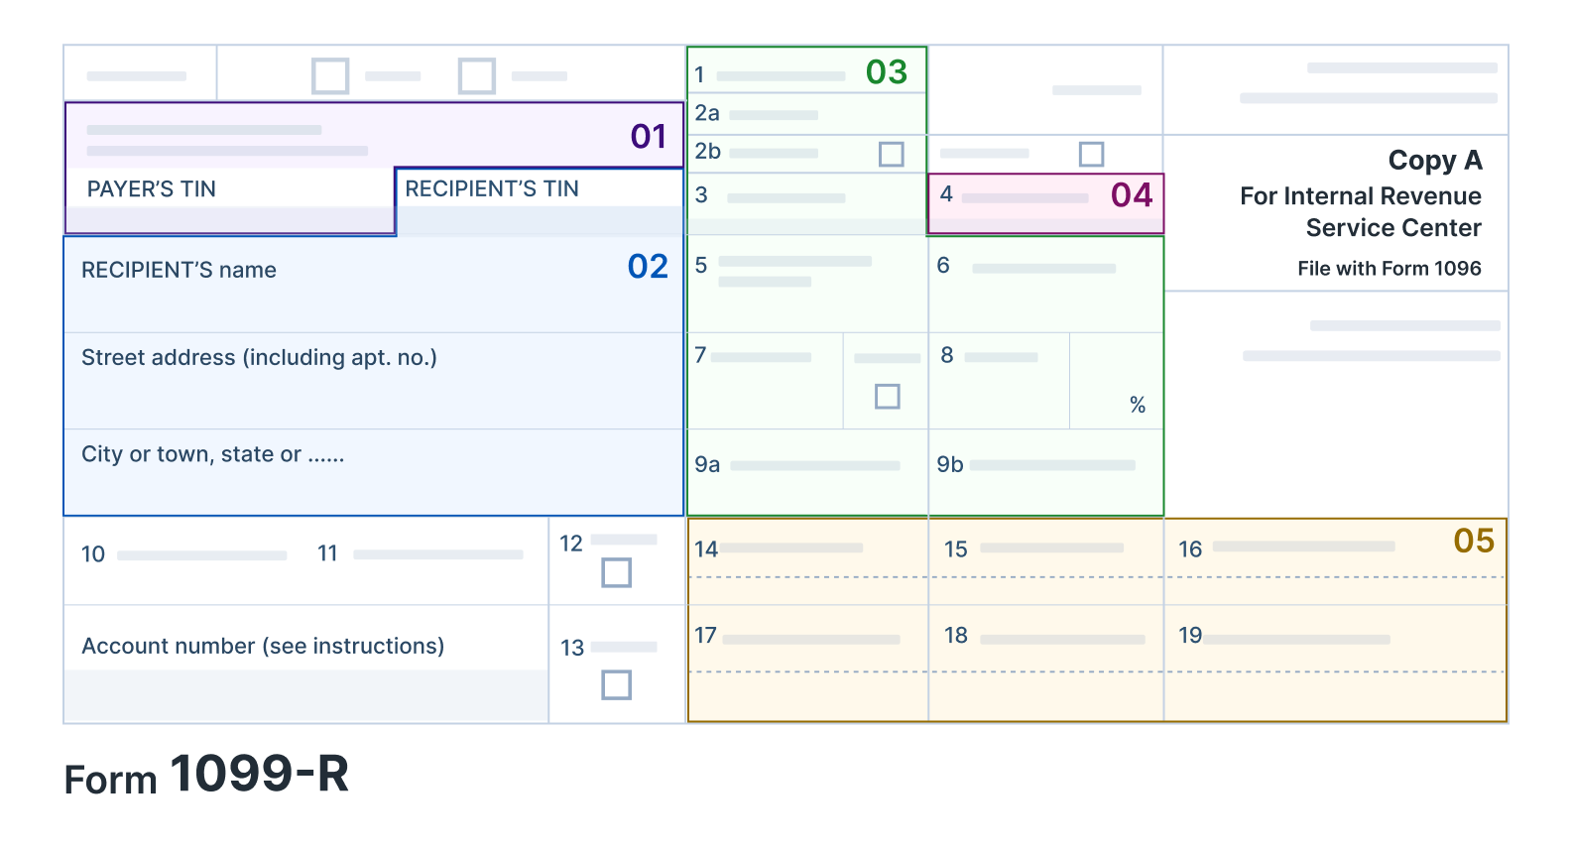Check the box 2b checkbox
1571x852 pixels.
[892, 154]
